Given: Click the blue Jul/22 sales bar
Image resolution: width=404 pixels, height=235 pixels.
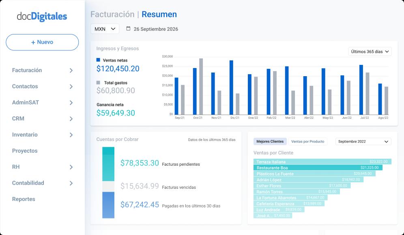Looking at the screenshot, I should (361, 90).
